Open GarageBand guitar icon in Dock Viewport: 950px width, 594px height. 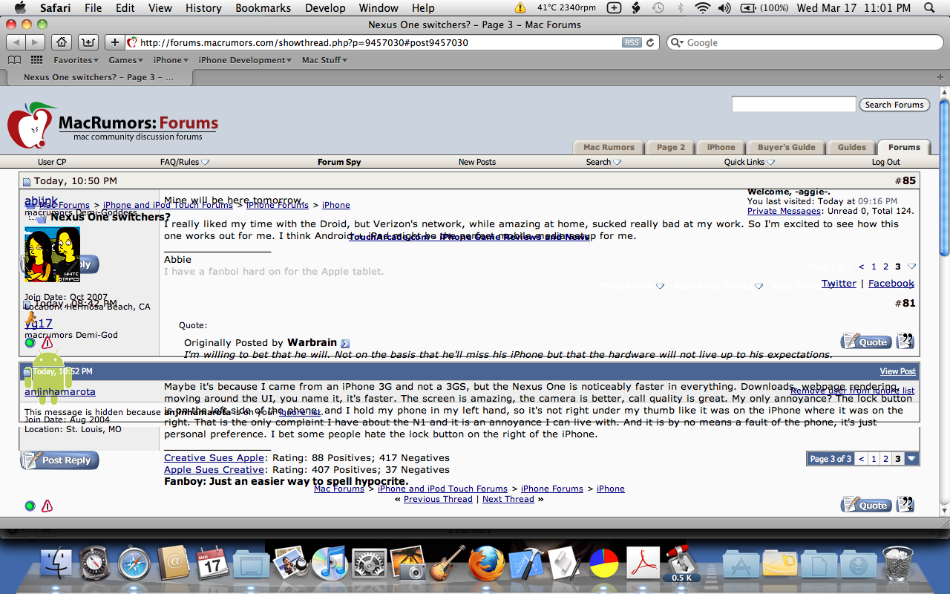448,562
